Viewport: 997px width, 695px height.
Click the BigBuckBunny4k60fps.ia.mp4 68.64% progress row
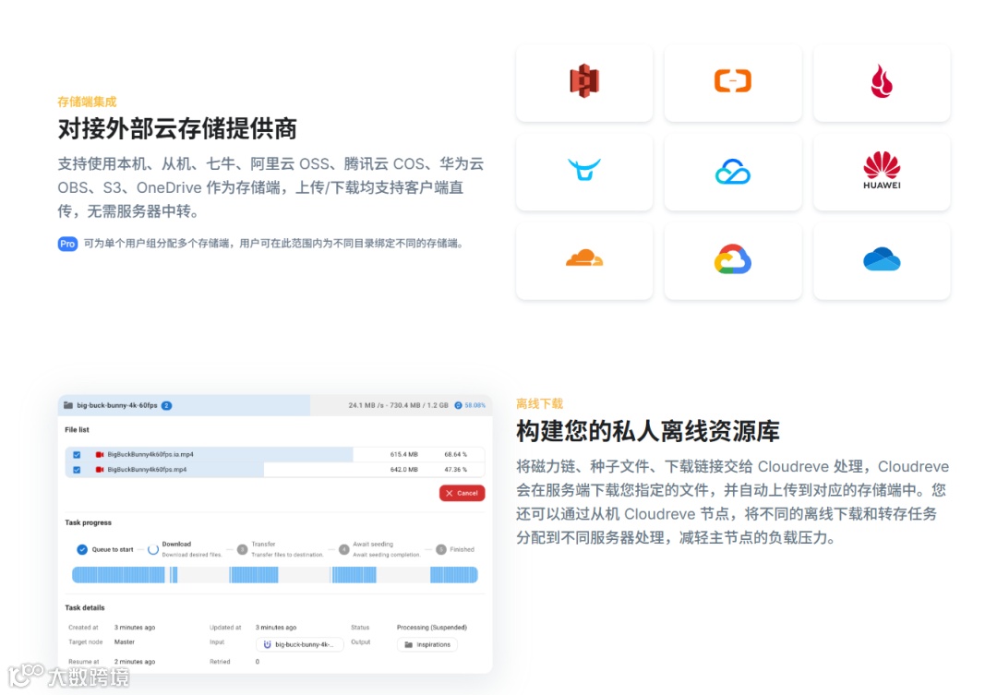[x=275, y=455]
